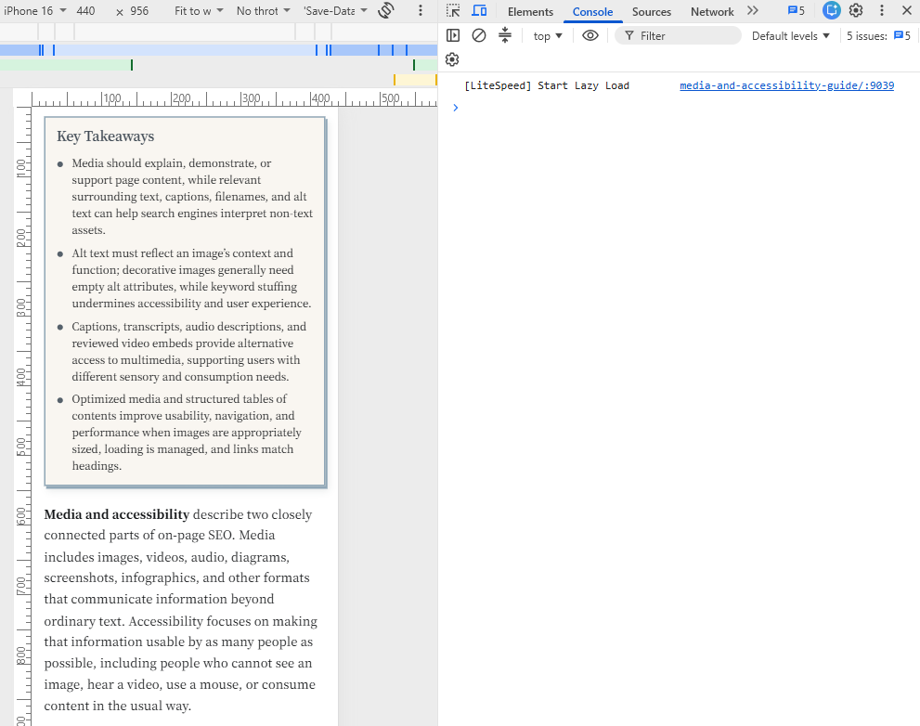
Task: Click the bold Media and accessibility text
Action: click(117, 514)
